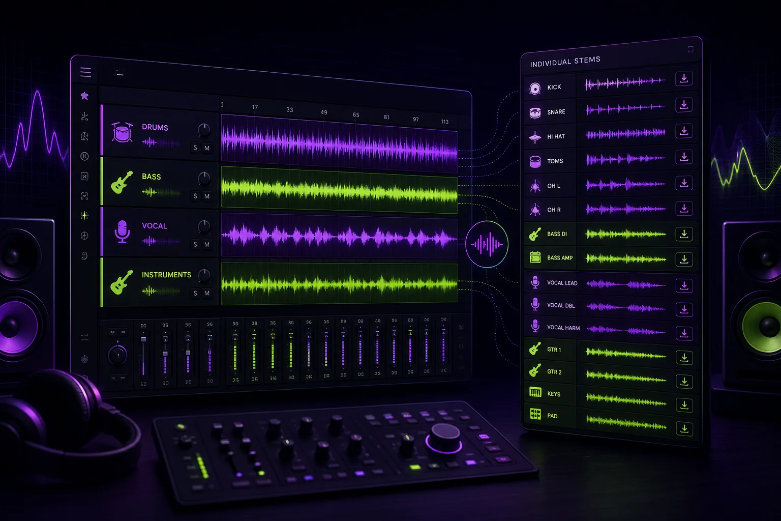Download the GTR 1 stem
The width and height of the screenshot is (781, 521).
(x=684, y=358)
